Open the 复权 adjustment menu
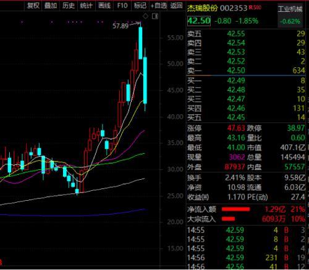Viewport: 309px width, 270px height. coord(33,6)
